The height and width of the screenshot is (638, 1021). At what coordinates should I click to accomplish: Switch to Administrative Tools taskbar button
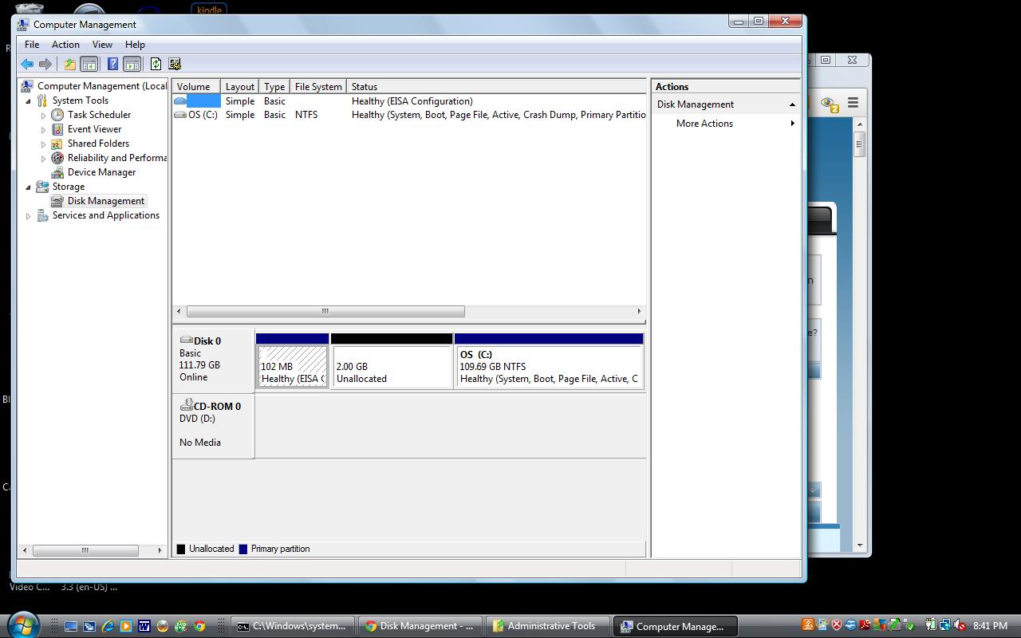[x=547, y=626]
